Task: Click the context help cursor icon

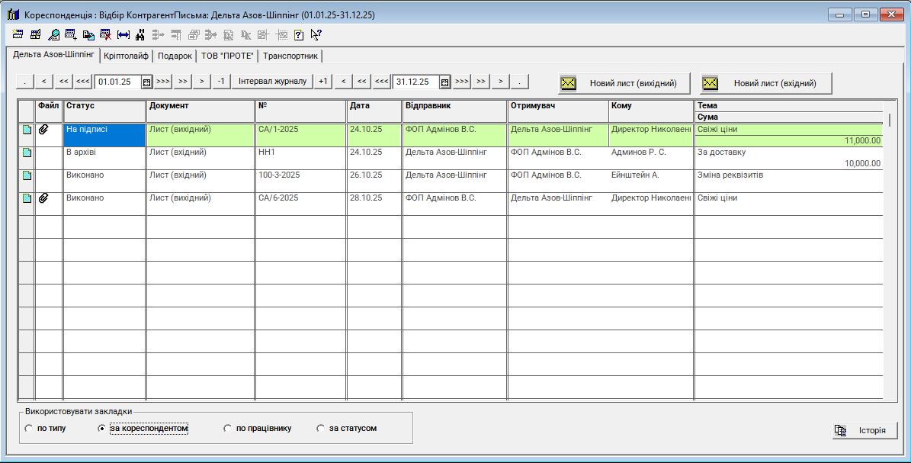Action: pos(316,34)
